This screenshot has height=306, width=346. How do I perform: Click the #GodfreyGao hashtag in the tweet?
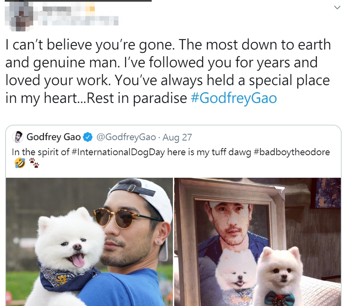(234, 98)
